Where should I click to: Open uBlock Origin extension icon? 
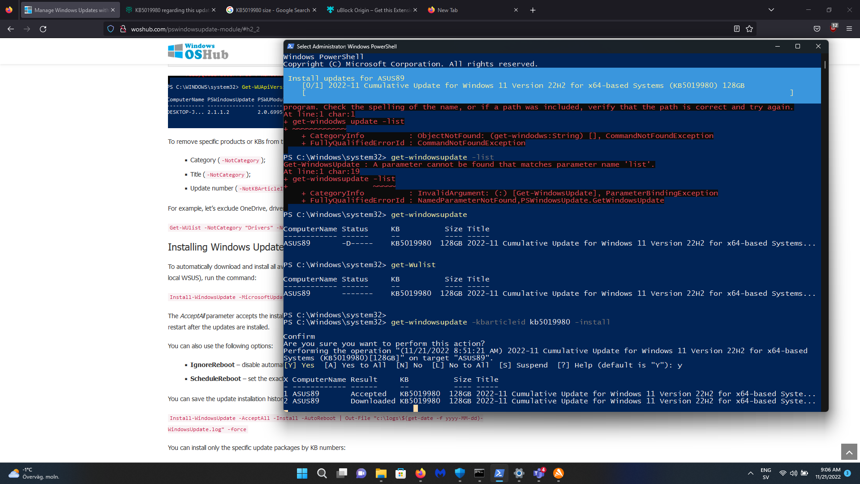[x=833, y=29]
